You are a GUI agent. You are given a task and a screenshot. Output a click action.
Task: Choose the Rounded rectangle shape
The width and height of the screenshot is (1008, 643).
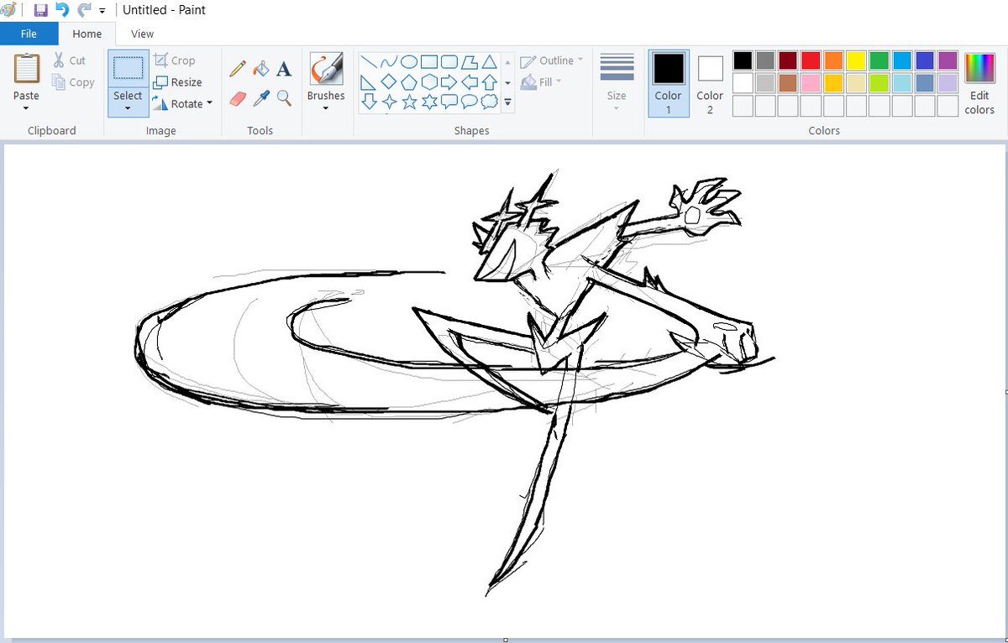click(x=449, y=61)
